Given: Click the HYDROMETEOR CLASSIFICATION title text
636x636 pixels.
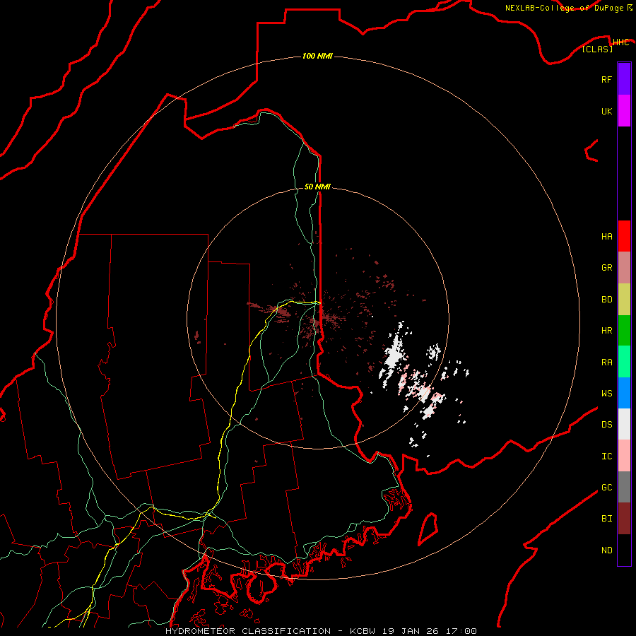Looking at the screenshot, I should tap(248, 631).
